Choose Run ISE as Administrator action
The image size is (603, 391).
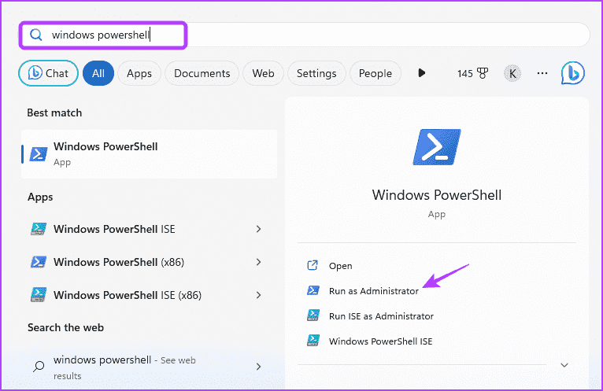[381, 316]
